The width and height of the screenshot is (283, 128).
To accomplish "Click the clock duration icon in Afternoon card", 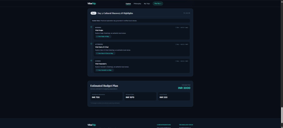I will pos(176,44).
